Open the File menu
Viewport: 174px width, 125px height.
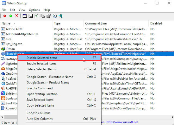[4, 10]
